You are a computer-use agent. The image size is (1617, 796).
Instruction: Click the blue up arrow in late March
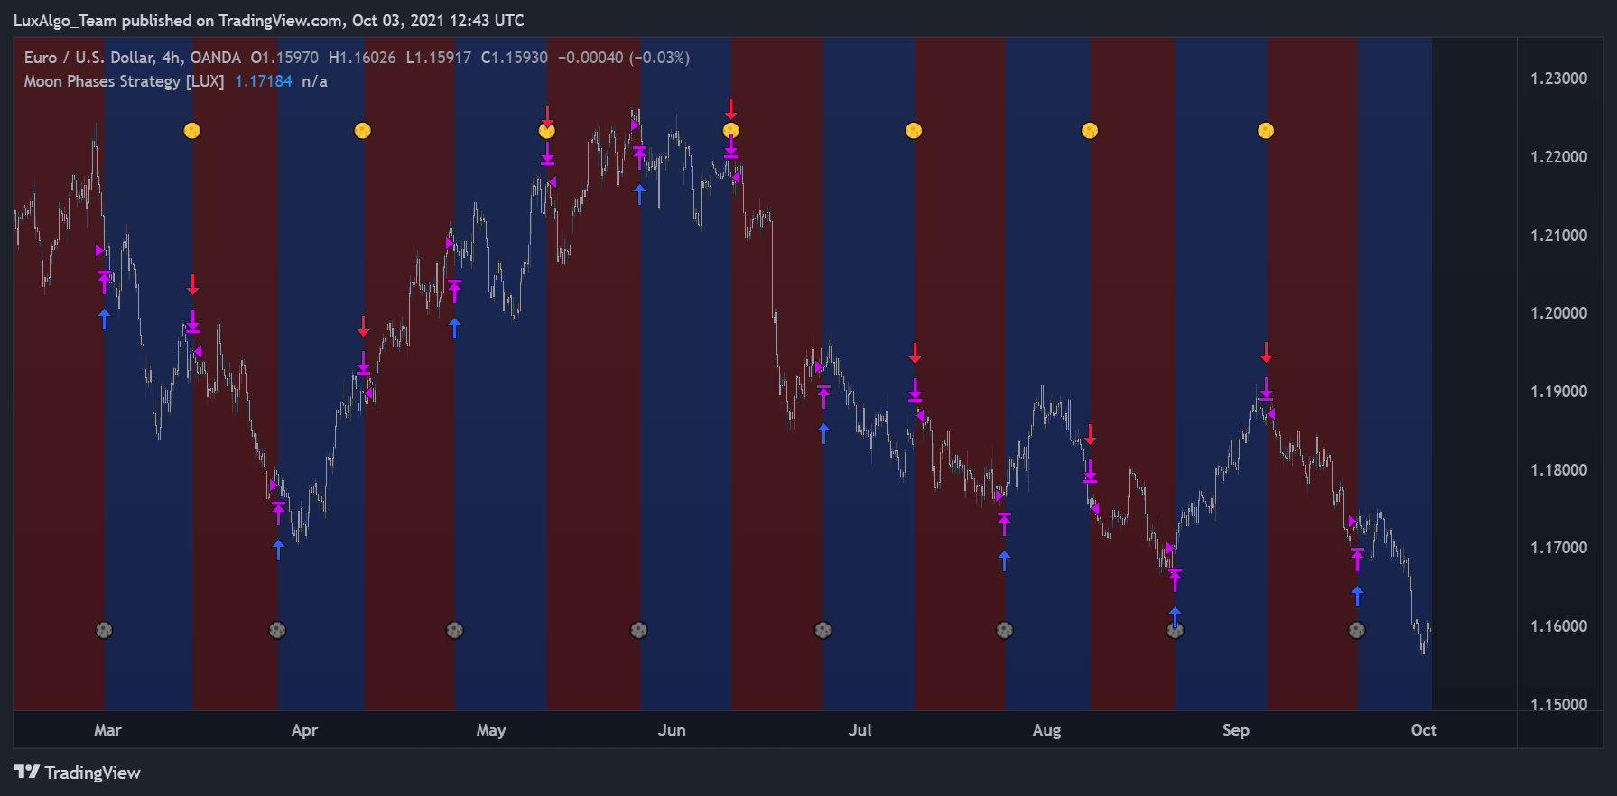point(278,550)
